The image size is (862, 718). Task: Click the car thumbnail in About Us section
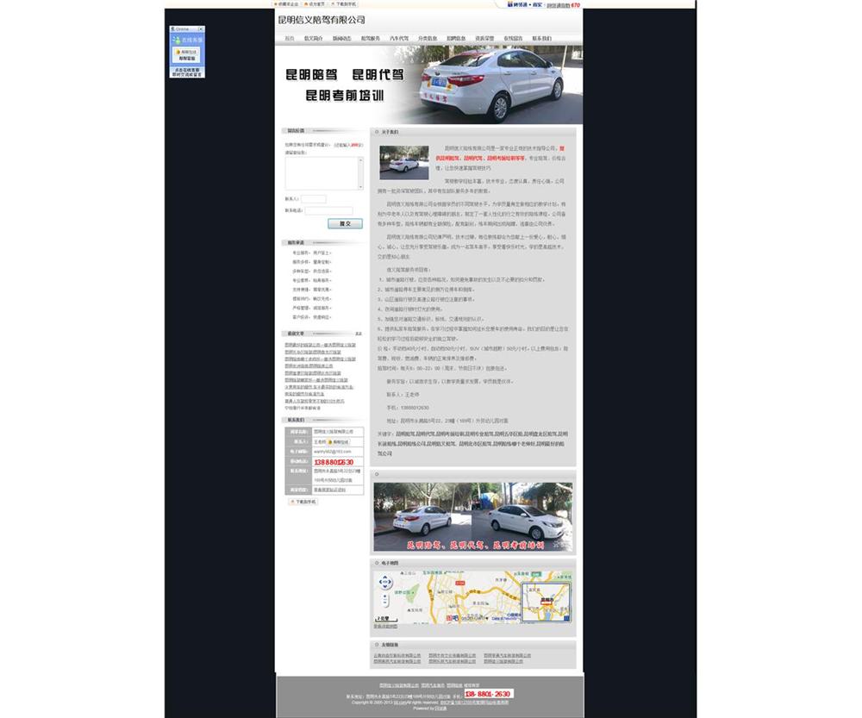click(403, 163)
